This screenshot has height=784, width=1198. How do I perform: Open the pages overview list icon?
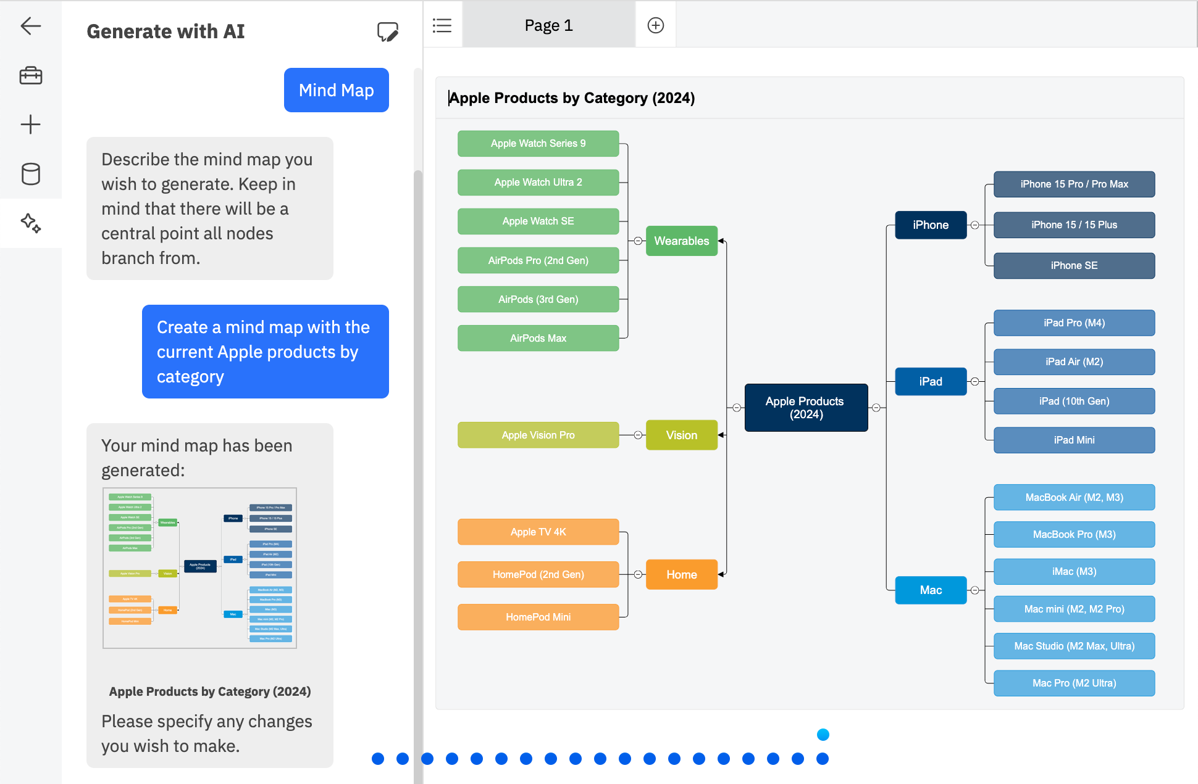click(442, 25)
